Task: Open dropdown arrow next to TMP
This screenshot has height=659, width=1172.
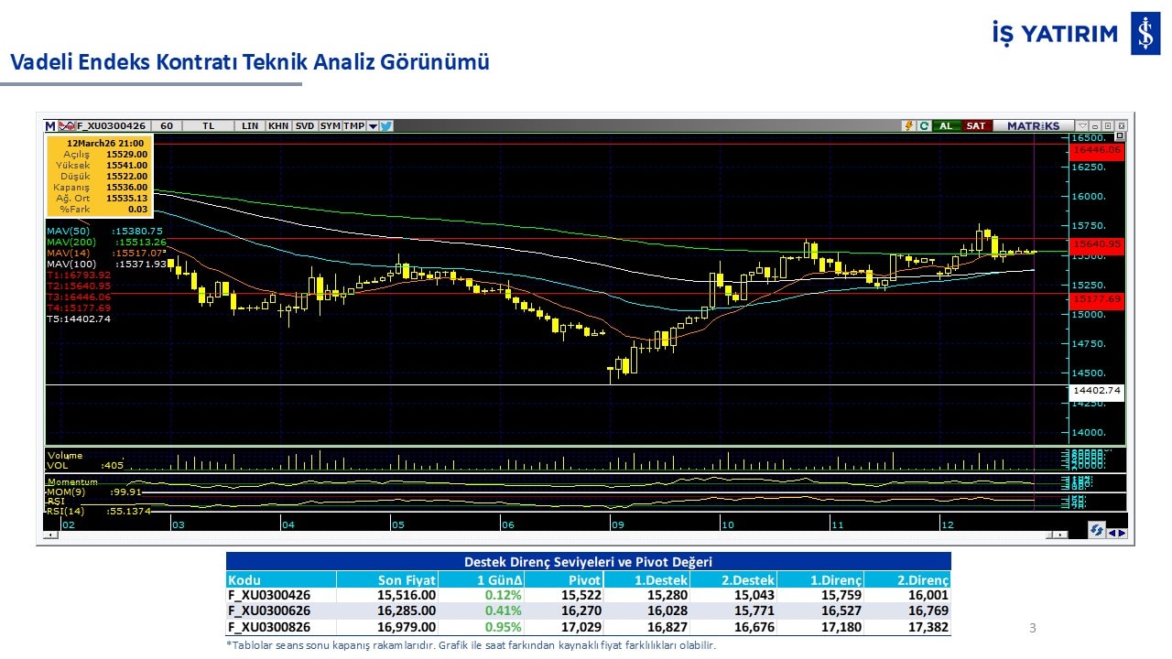Action: 373,126
